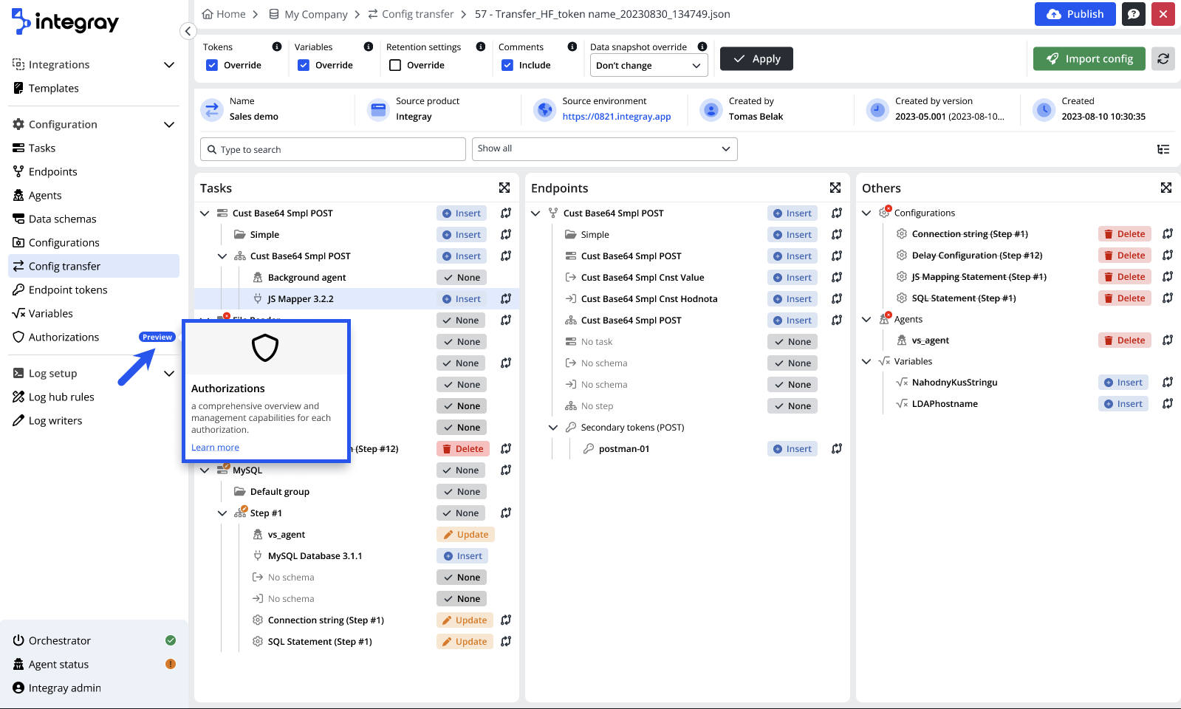Open the Show all filter dropdown
Image resolution: width=1181 pixels, height=709 pixels.
coord(604,149)
